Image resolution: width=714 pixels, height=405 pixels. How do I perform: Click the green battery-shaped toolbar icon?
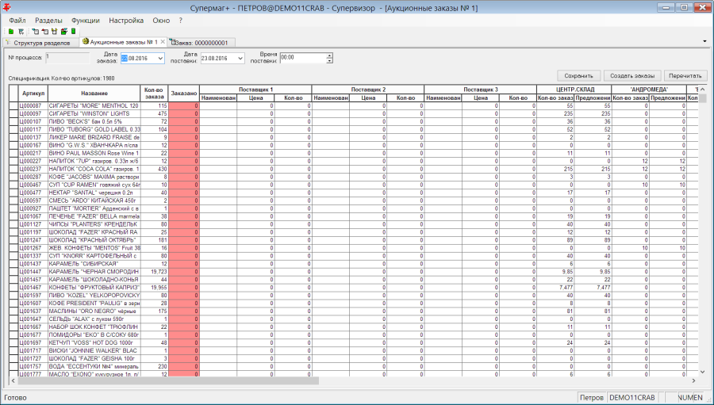pos(73,32)
